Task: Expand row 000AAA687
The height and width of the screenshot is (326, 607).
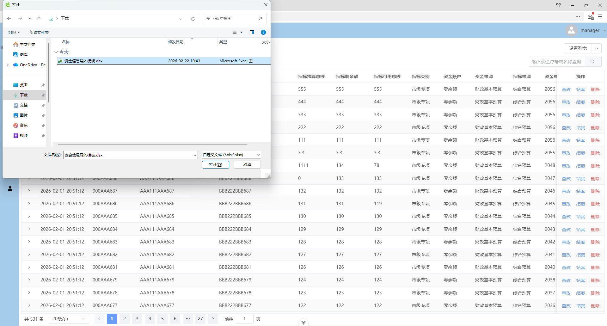Action: 29,191
